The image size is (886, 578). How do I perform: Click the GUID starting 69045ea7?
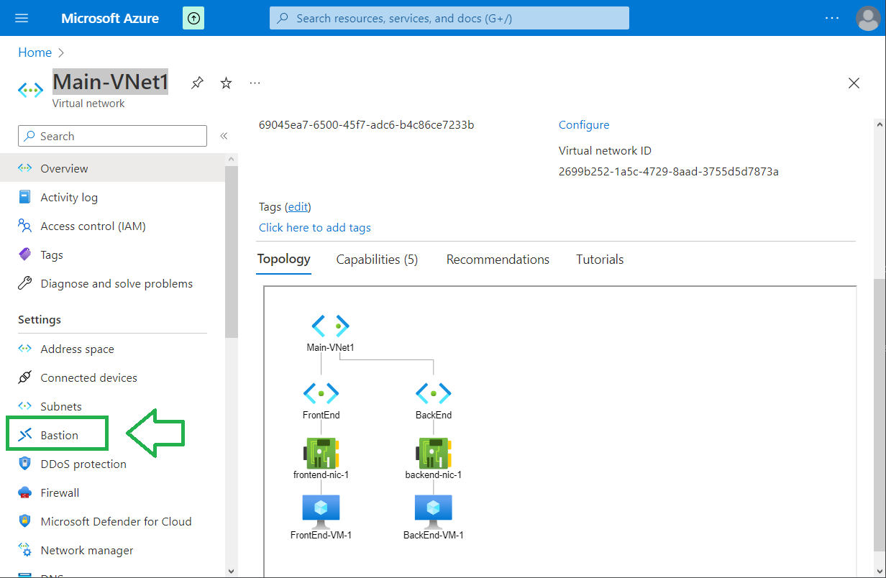[x=367, y=125]
